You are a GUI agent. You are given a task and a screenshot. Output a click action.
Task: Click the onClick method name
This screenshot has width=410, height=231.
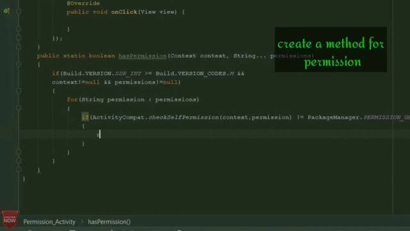click(x=124, y=12)
